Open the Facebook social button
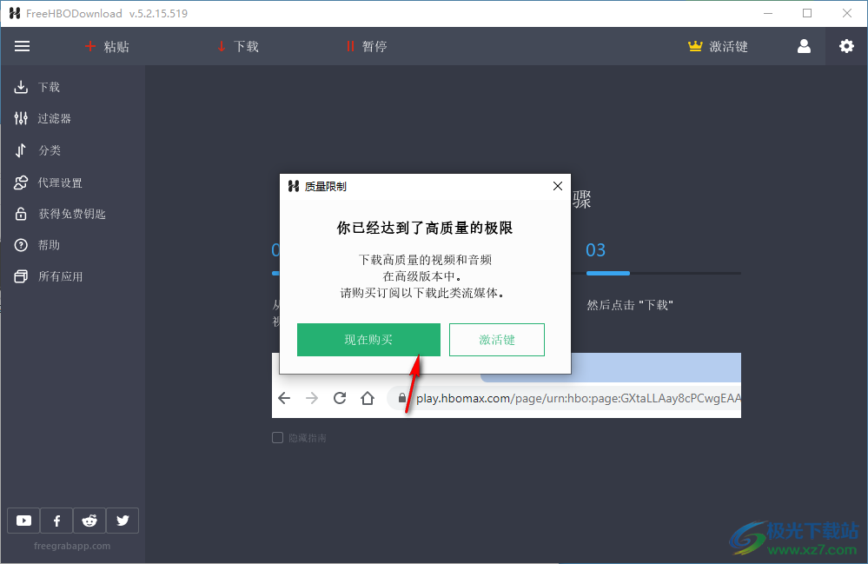Image resolution: width=868 pixels, height=564 pixels. (x=56, y=521)
